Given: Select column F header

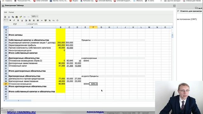Looking at the screenshot, I should click(93, 27).
